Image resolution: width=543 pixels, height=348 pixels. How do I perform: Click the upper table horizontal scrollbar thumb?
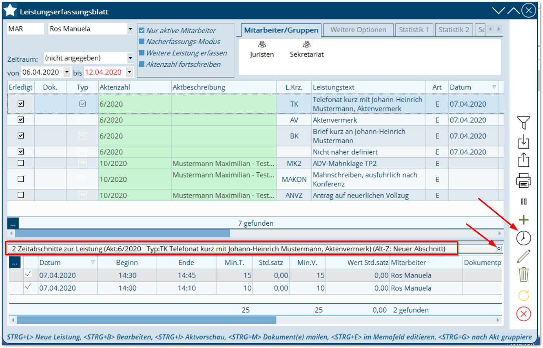pos(123,233)
